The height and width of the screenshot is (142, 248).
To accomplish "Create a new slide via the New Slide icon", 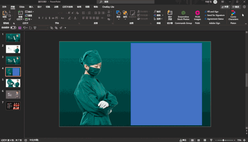I will (20, 13).
